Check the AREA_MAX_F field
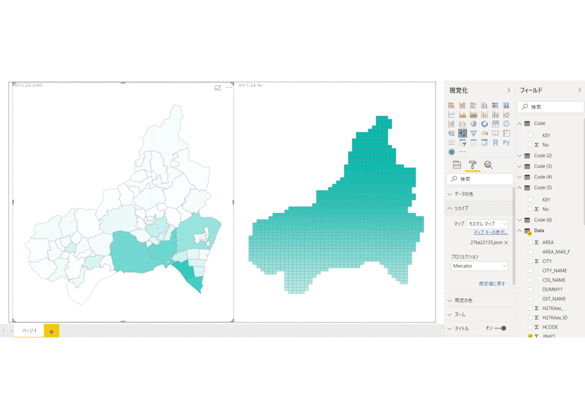 [x=530, y=251]
